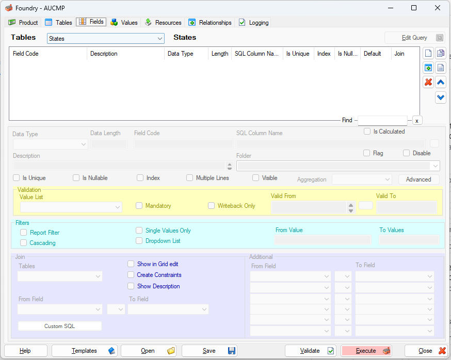Click the Data Length input field

click(109, 144)
